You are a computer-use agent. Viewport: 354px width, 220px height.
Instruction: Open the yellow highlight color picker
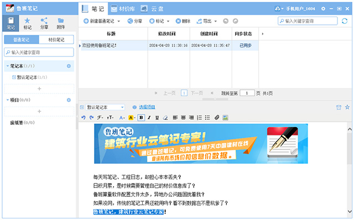pos(132,118)
